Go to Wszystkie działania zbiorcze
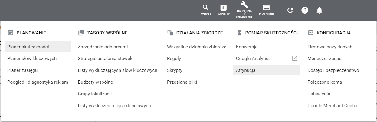The height and width of the screenshot is (122, 377). [196, 47]
